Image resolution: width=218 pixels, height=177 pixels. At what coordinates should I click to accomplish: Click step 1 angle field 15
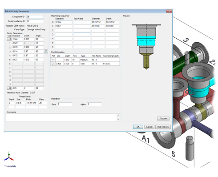[x=40, y=43]
